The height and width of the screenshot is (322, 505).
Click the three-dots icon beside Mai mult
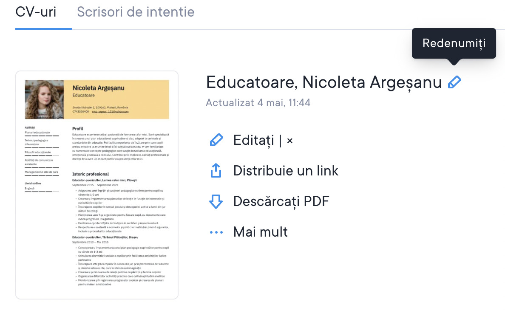[216, 232]
